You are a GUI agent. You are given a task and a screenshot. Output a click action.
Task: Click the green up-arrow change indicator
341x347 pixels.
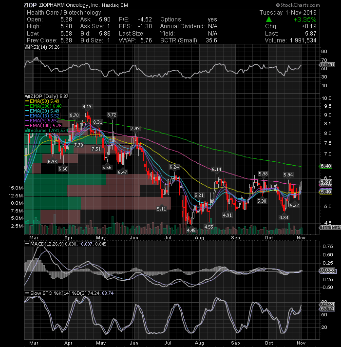click(x=269, y=19)
